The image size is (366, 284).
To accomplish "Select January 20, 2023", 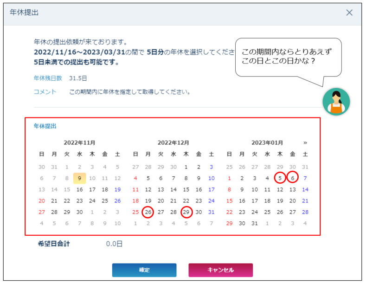I will [x=292, y=201].
